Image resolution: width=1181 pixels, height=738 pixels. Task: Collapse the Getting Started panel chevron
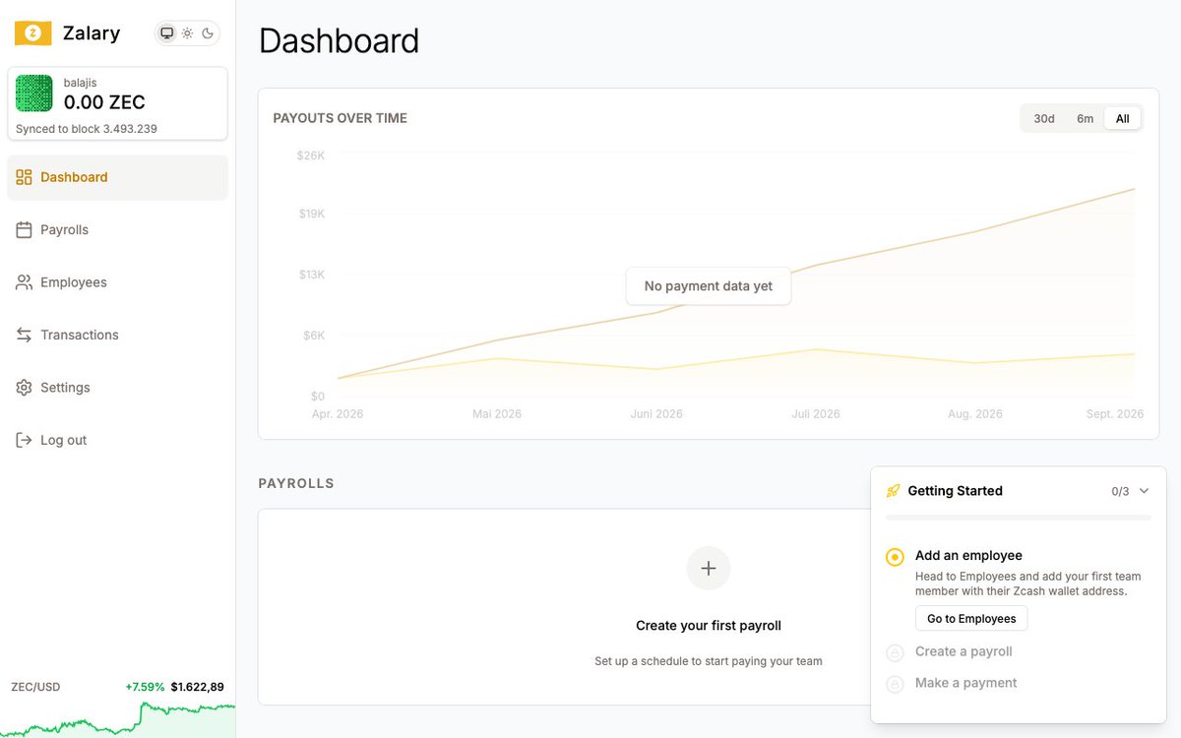[1144, 490]
